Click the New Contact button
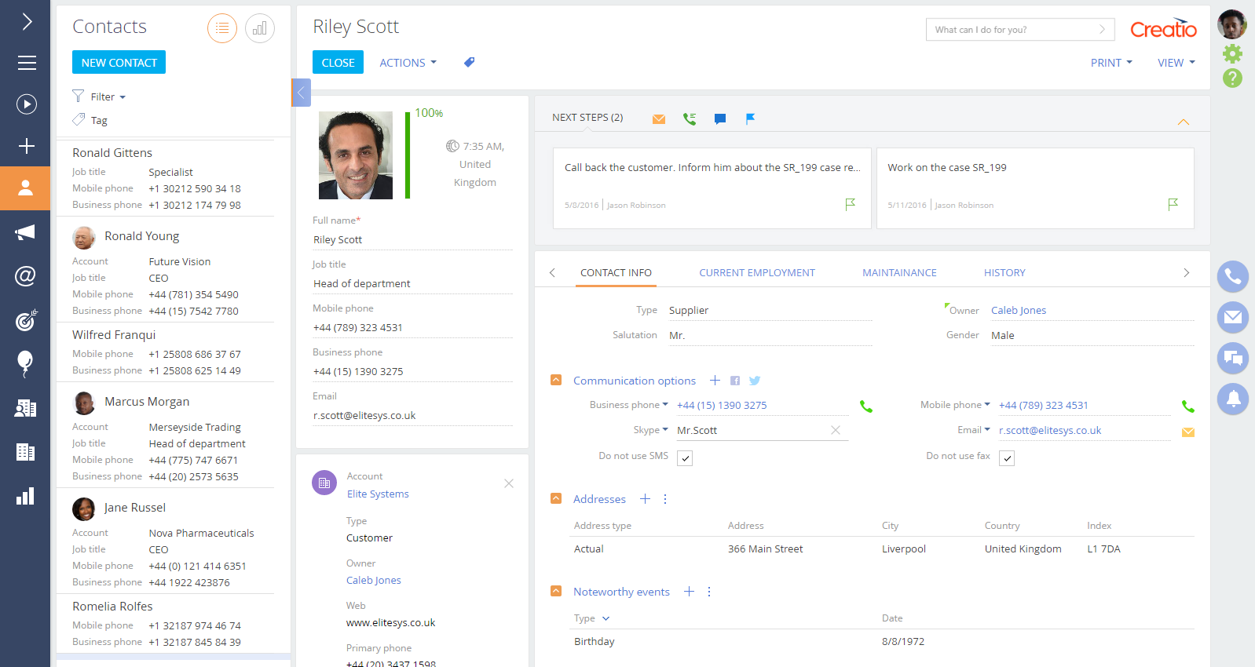Viewport: 1255px width, 667px height. [119, 62]
